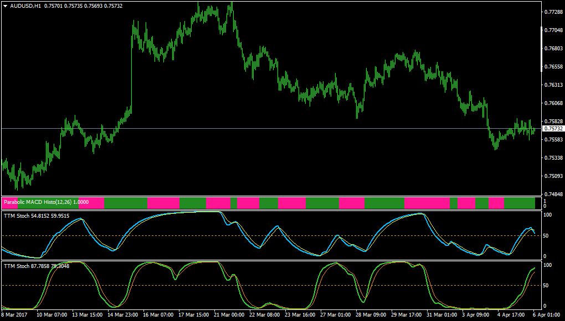Select the horizontal bid price line

tap(271, 128)
